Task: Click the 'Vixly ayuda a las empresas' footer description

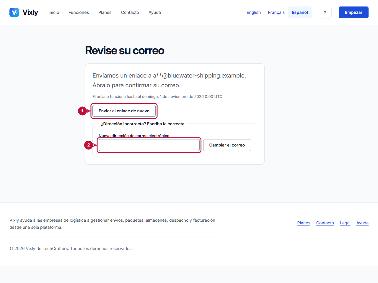Action: pyautogui.click(x=112, y=224)
